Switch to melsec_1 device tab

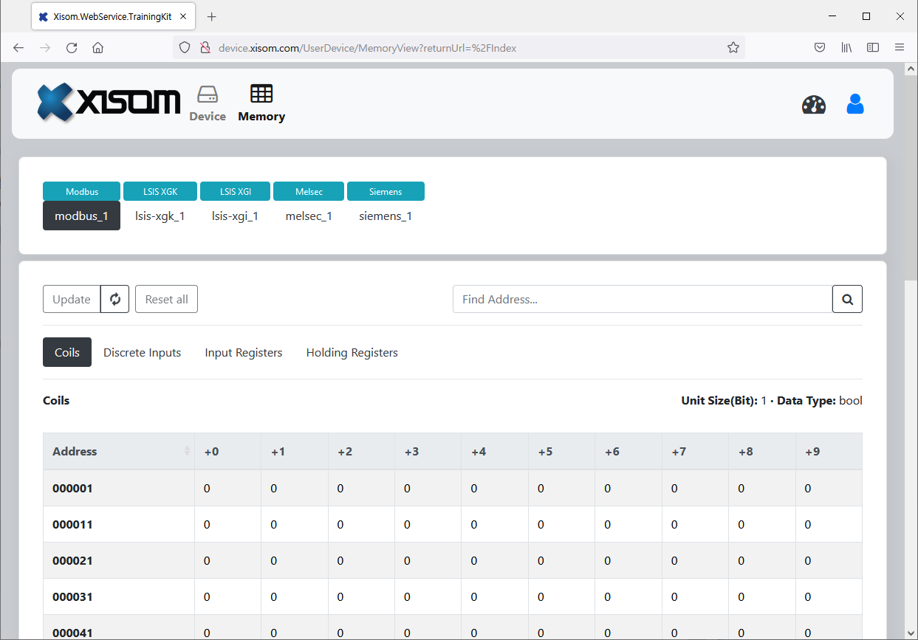pyautogui.click(x=309, y=216)
